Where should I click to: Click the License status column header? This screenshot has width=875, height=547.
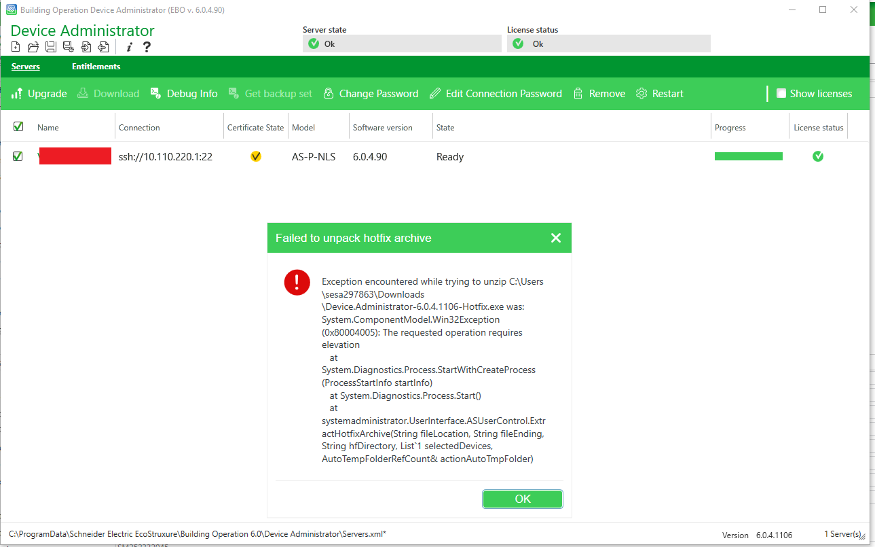[x=819, y=127]
